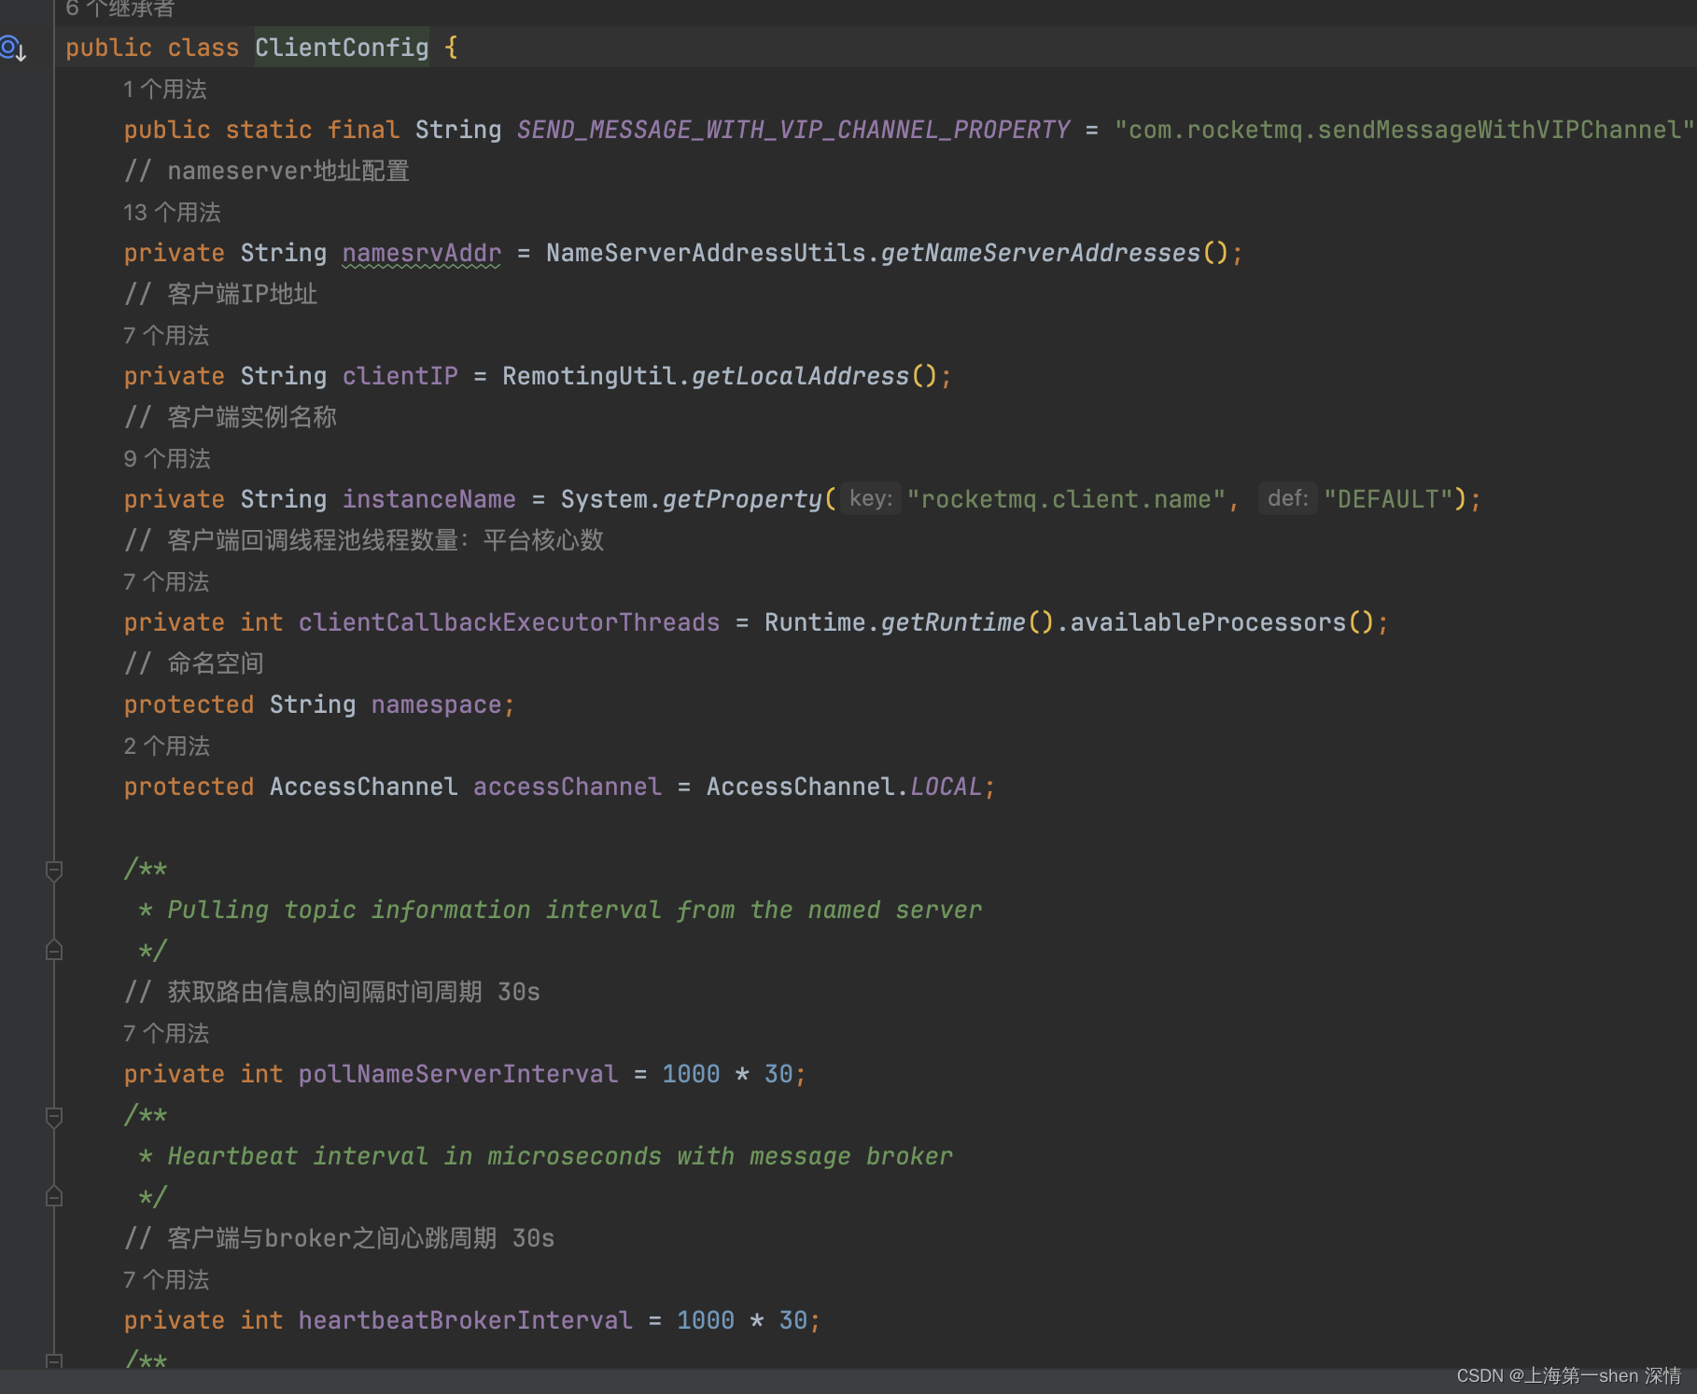Click the clientCallbackExecutorThreads field name
Image resolution: width=1697 pixels, height=1394 pixels.
tap(510, 622)
